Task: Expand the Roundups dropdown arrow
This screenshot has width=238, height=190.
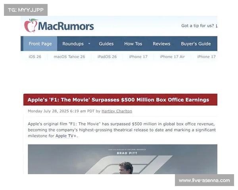Action: pos(89,44)
